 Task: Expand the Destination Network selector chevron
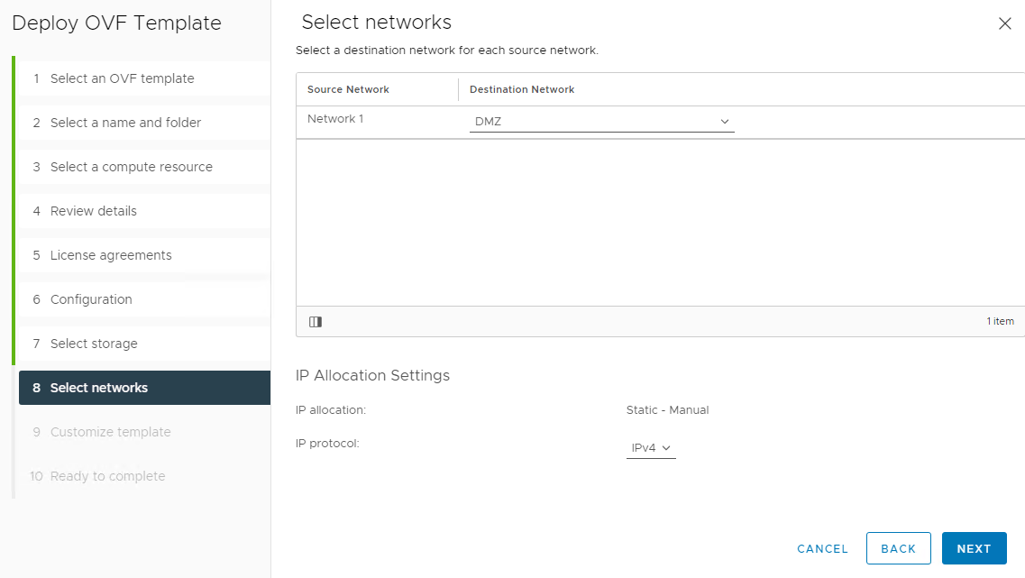[725, 120]
